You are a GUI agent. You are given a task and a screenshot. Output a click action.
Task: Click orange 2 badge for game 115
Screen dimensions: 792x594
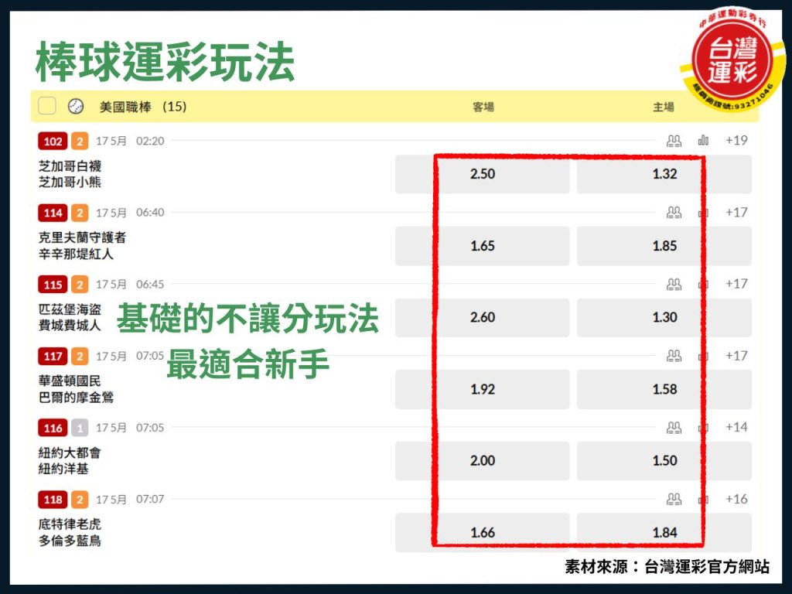pyautogui.click(x=80, y=285)
